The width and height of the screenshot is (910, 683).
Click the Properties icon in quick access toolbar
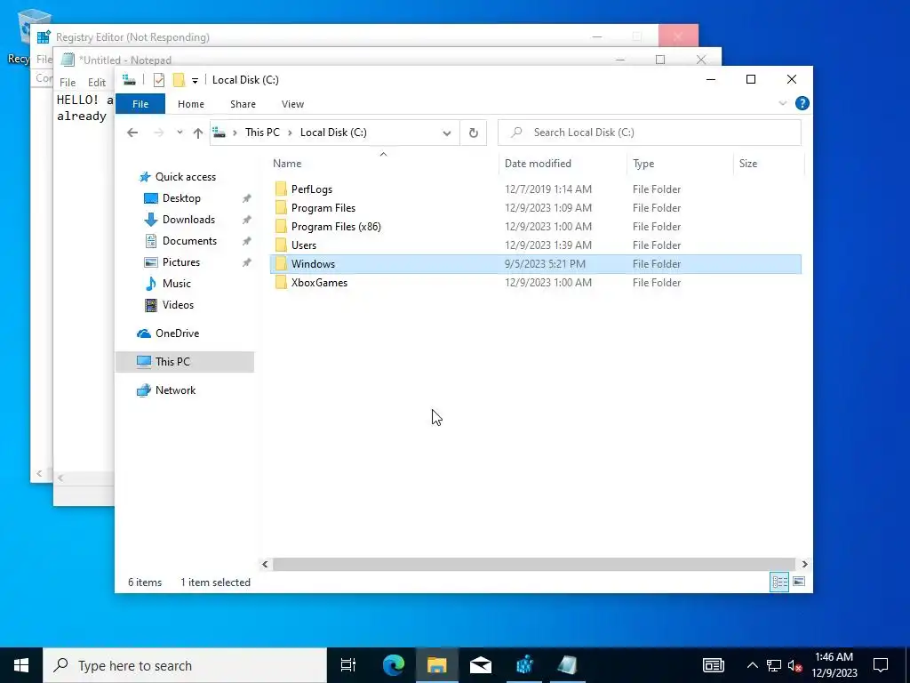click(x=159, y=80)
